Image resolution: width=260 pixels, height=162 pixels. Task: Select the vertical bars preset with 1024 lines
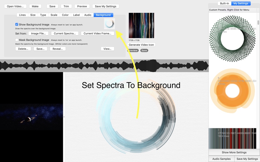point(232,138)
